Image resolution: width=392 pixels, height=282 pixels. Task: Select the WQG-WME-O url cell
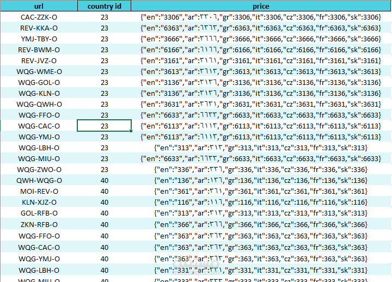point(39,71)
